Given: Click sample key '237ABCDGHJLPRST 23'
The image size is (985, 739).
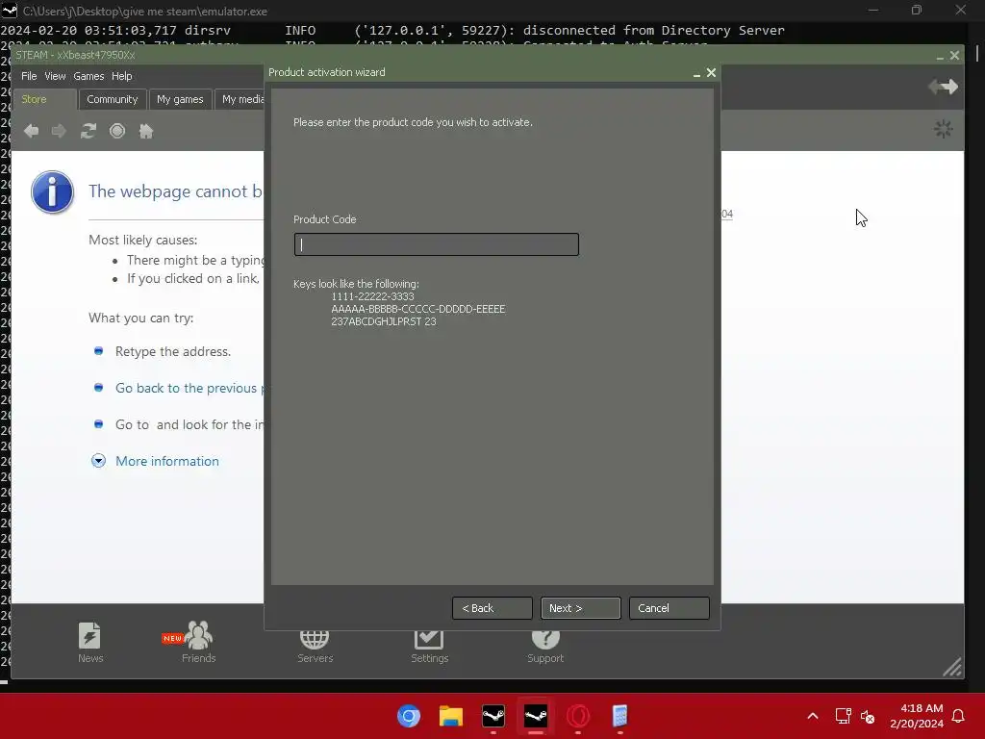Looking at the screenshot, I should coord(383,321).
